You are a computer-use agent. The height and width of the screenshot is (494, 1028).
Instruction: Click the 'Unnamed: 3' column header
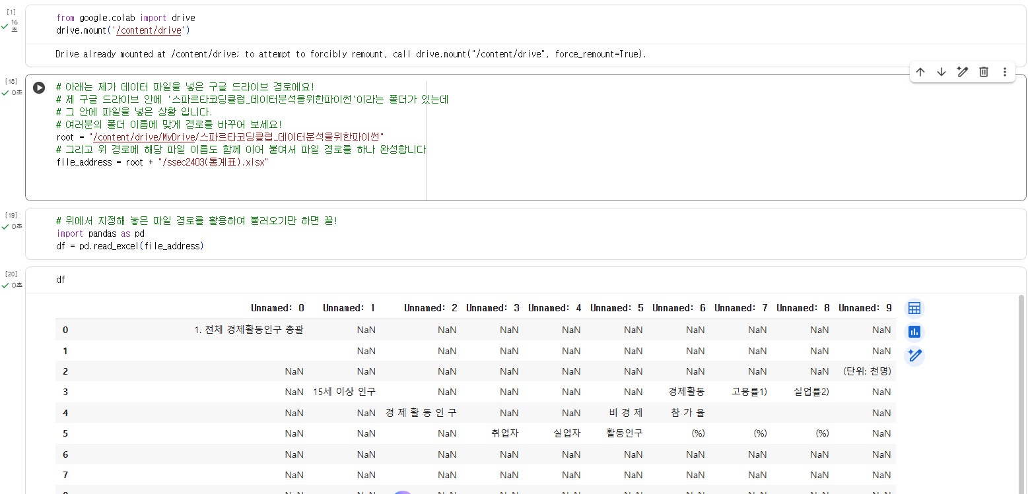pos(493,308)
